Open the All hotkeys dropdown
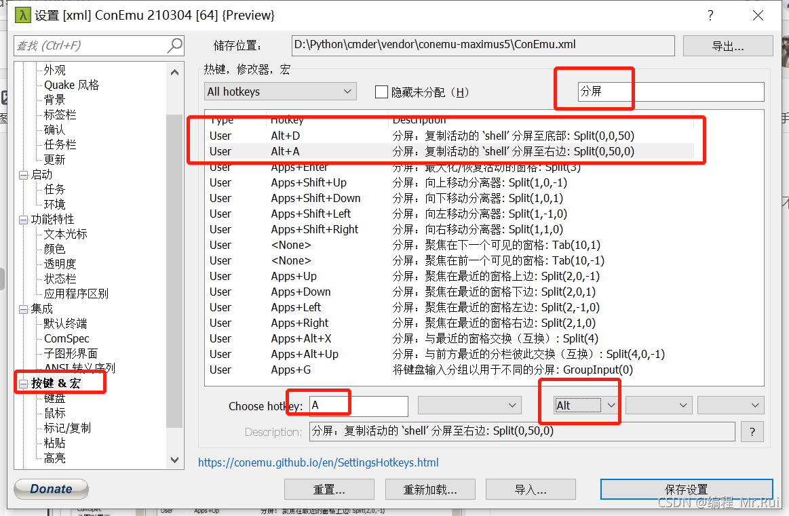Viewport: 789px width, 516px height. [x=280, y=92]
